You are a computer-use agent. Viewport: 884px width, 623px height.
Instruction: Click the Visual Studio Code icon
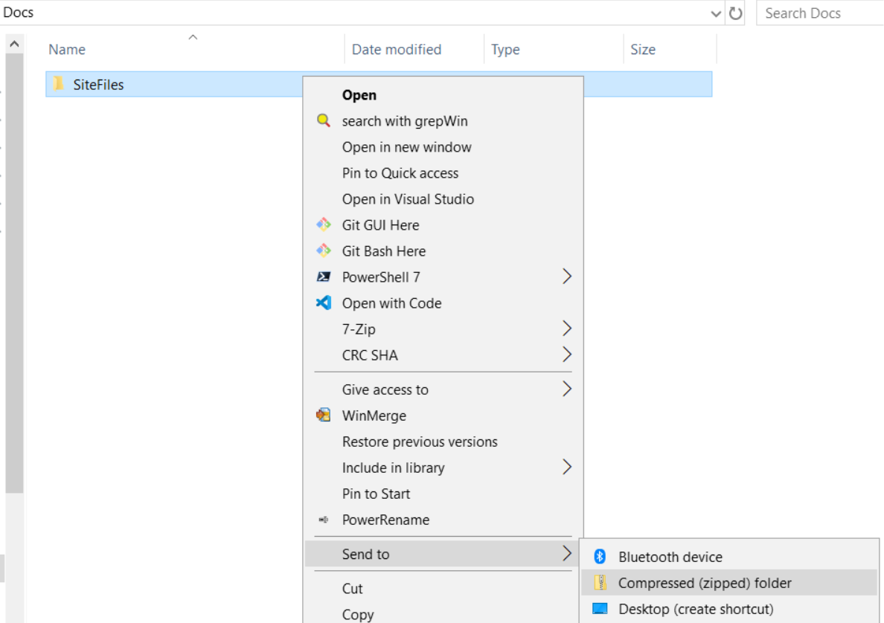point(323,303)
